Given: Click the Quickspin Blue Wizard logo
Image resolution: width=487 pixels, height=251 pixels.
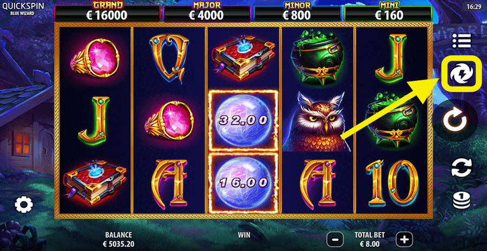Looking at the screenshot, I should point(22,9).
